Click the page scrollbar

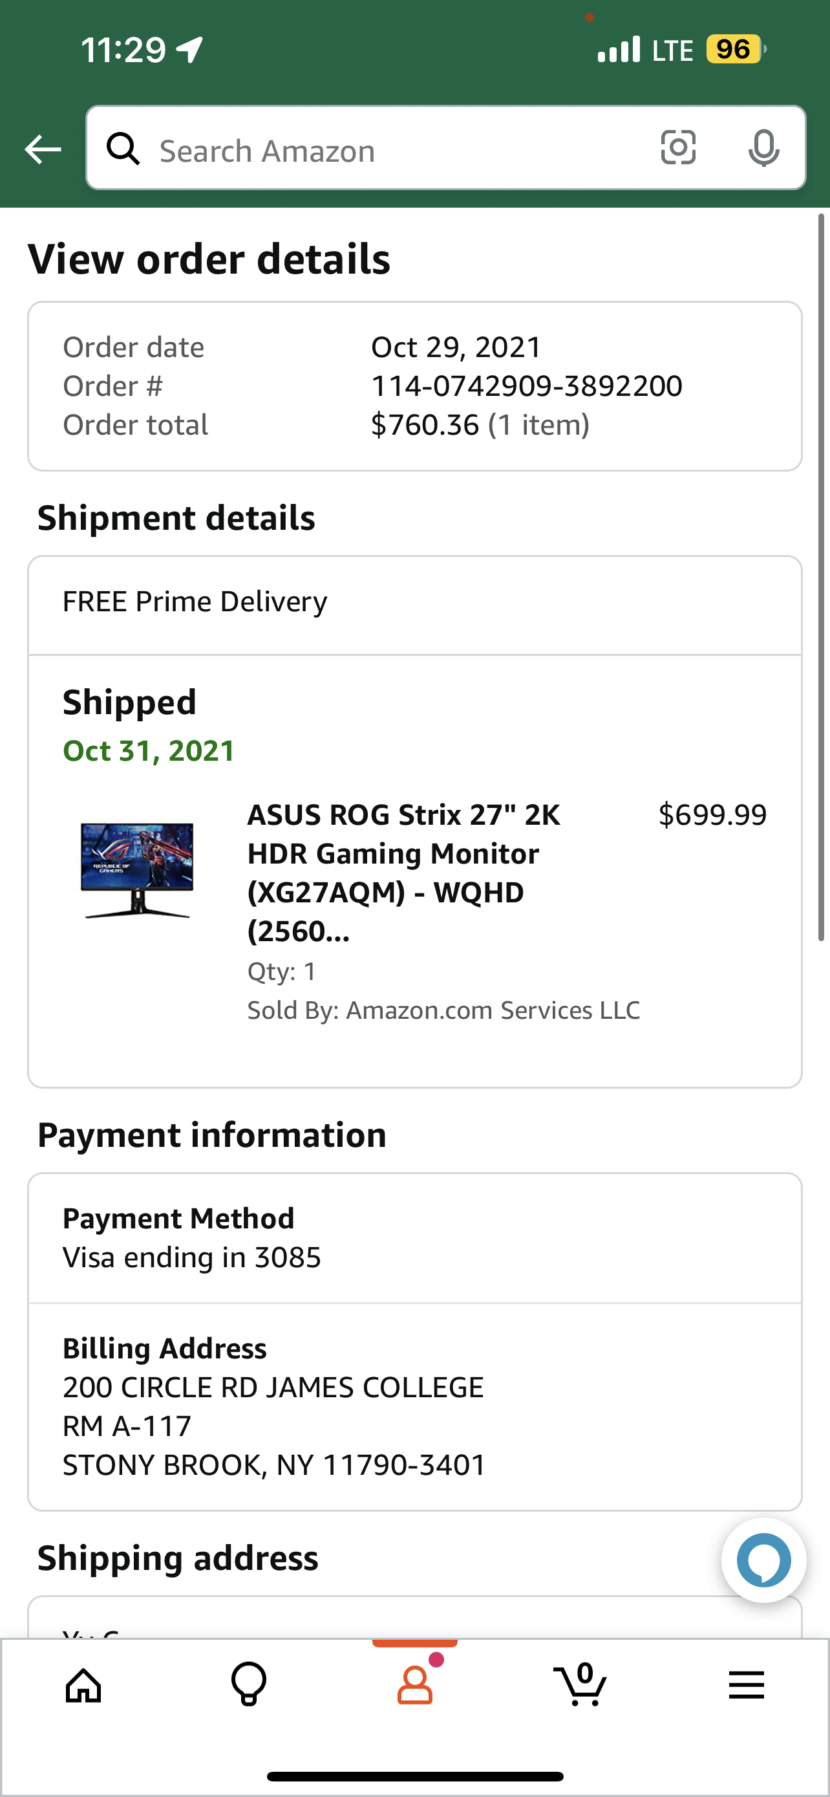tap(821, 579)
